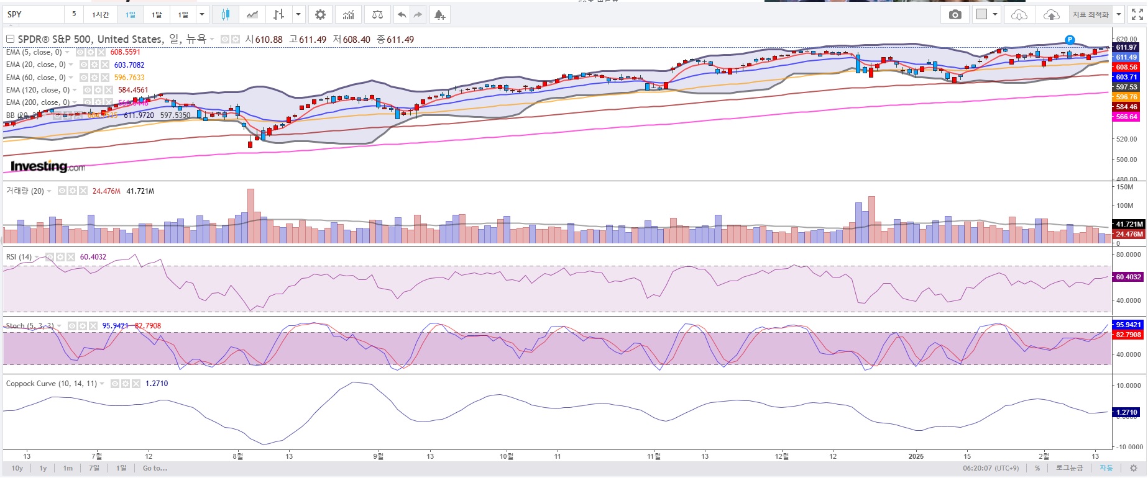Toggle visibility of the RSI (14) indicator
The width and height of the screenshot is (1148, 478).
point(50,257)
